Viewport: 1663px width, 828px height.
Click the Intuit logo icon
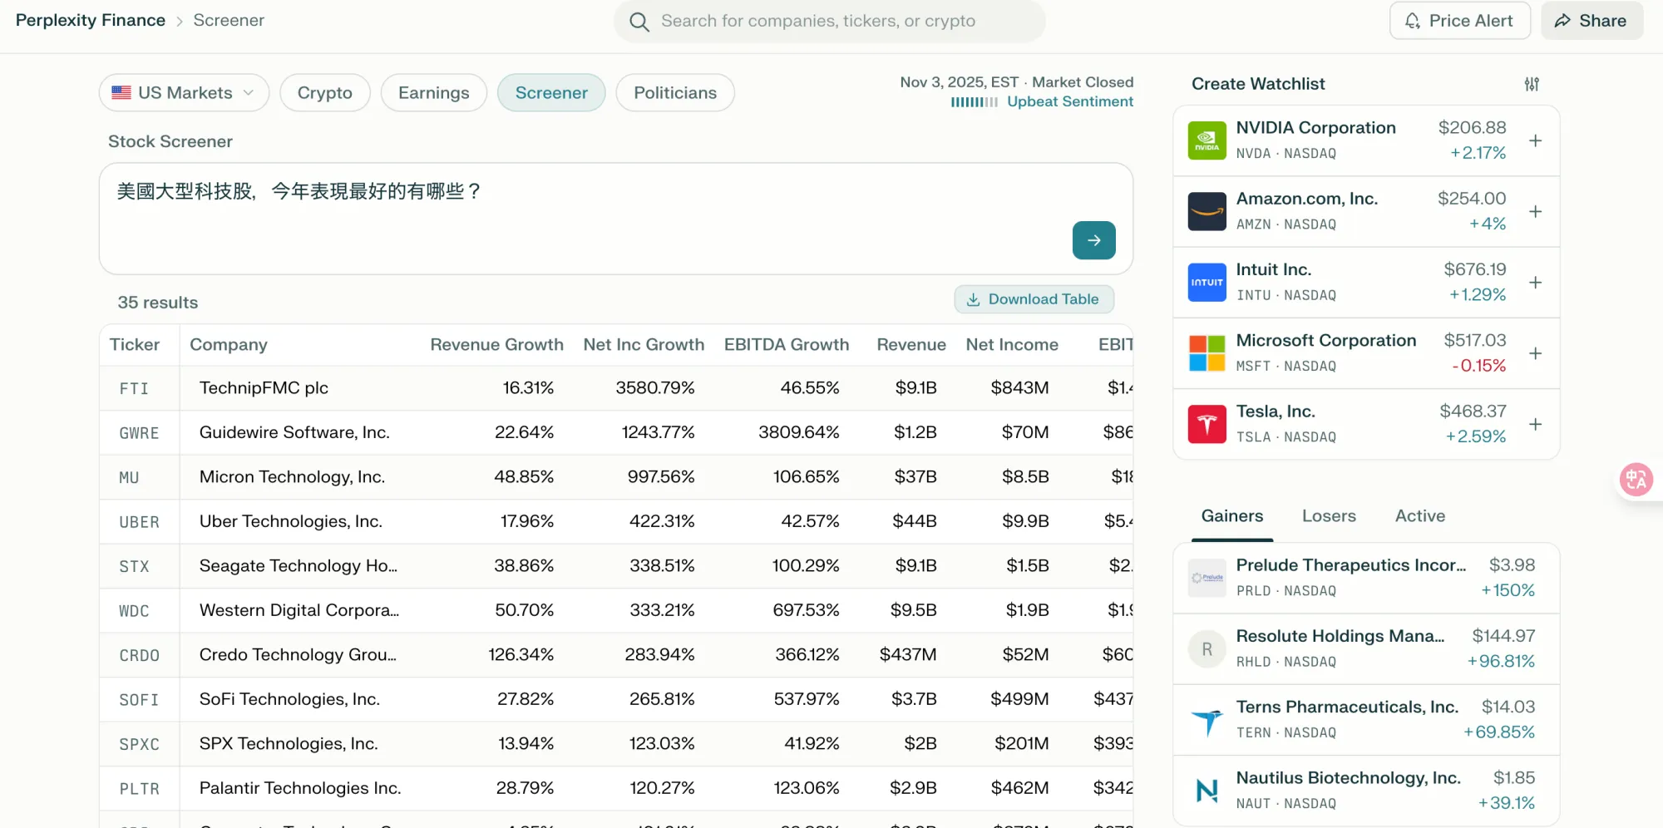tap(1207, 283)
